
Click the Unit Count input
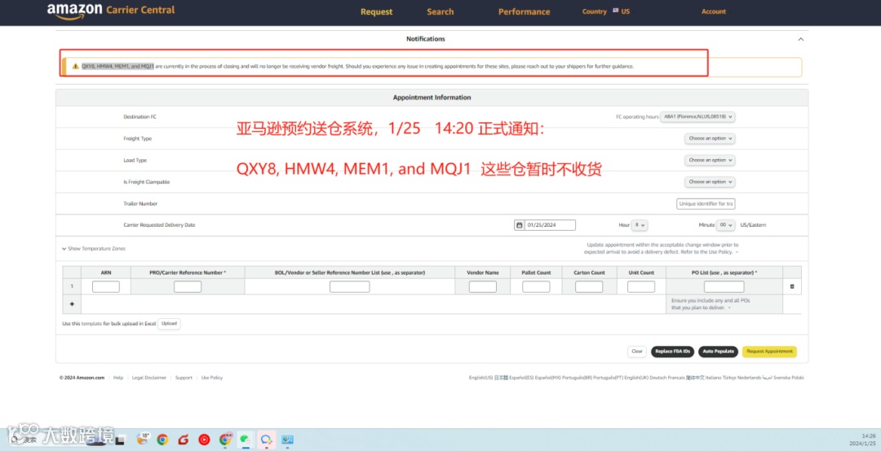[x=641, y=286]
